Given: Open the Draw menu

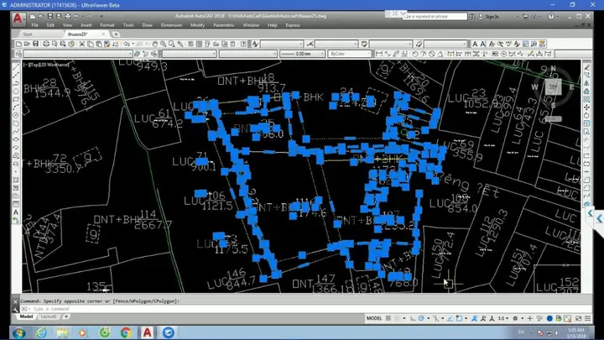Looking at the screenshot, I should click(147, 25).
